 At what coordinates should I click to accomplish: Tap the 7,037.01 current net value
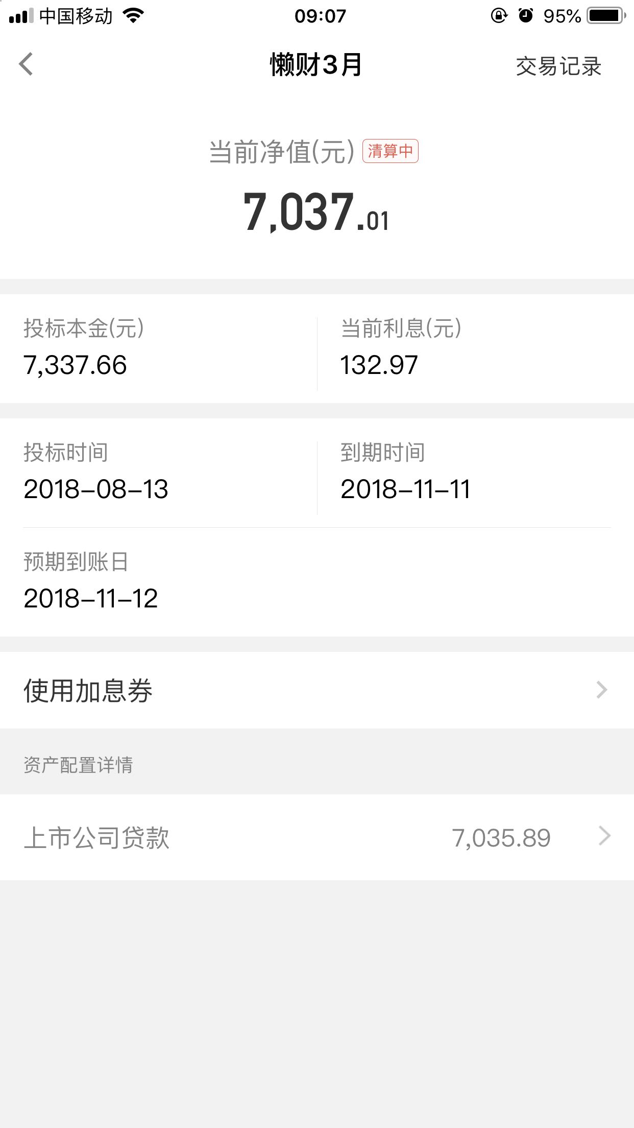coord(316,212)
